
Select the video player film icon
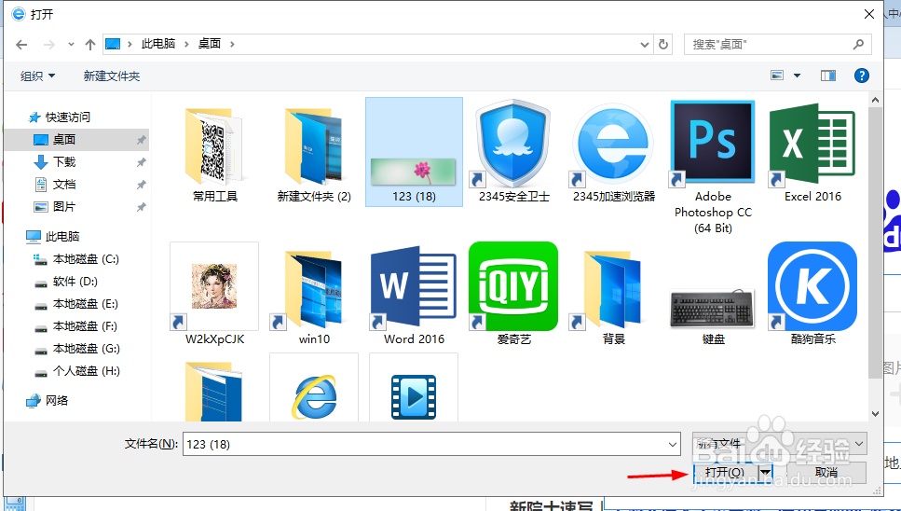pos(414,396)
